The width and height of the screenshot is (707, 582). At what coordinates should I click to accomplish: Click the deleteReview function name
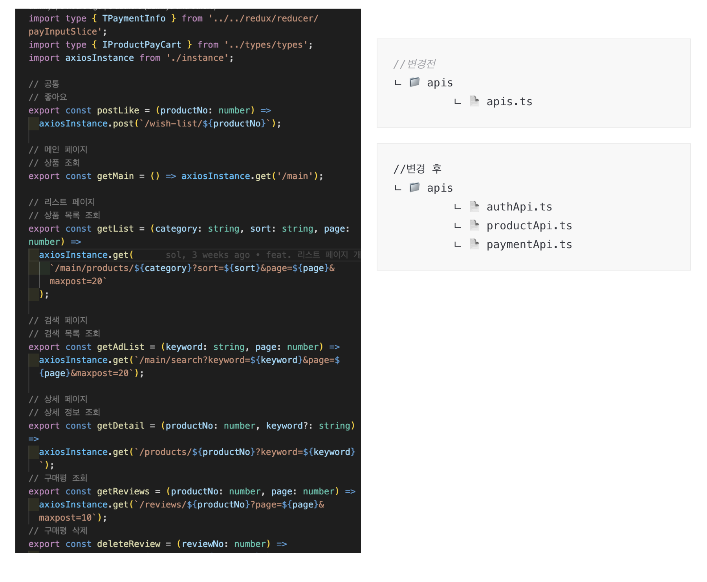128,544
